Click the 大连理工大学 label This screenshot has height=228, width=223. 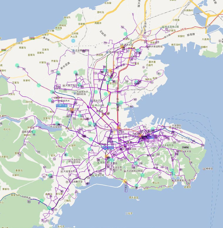[70, 171]
